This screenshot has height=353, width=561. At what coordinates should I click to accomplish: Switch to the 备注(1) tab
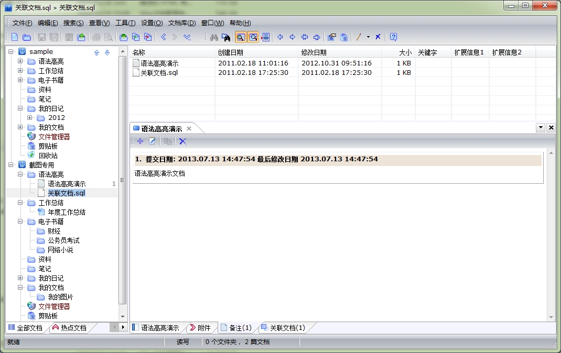(236, 328)
